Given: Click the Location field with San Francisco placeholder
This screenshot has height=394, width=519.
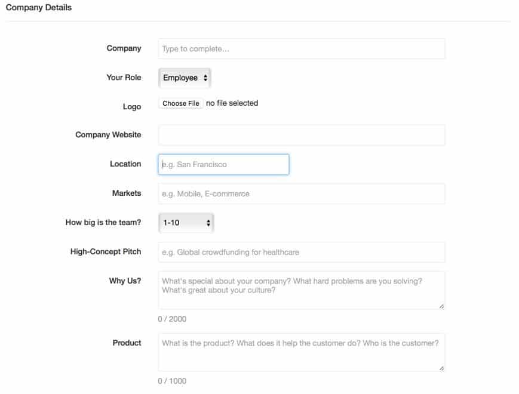Looking at the screenshot, I should 223,164.
